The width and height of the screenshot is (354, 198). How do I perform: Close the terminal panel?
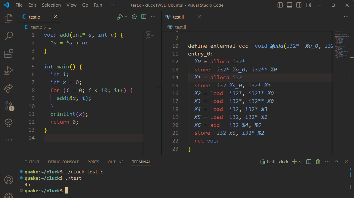pos(346,162)
